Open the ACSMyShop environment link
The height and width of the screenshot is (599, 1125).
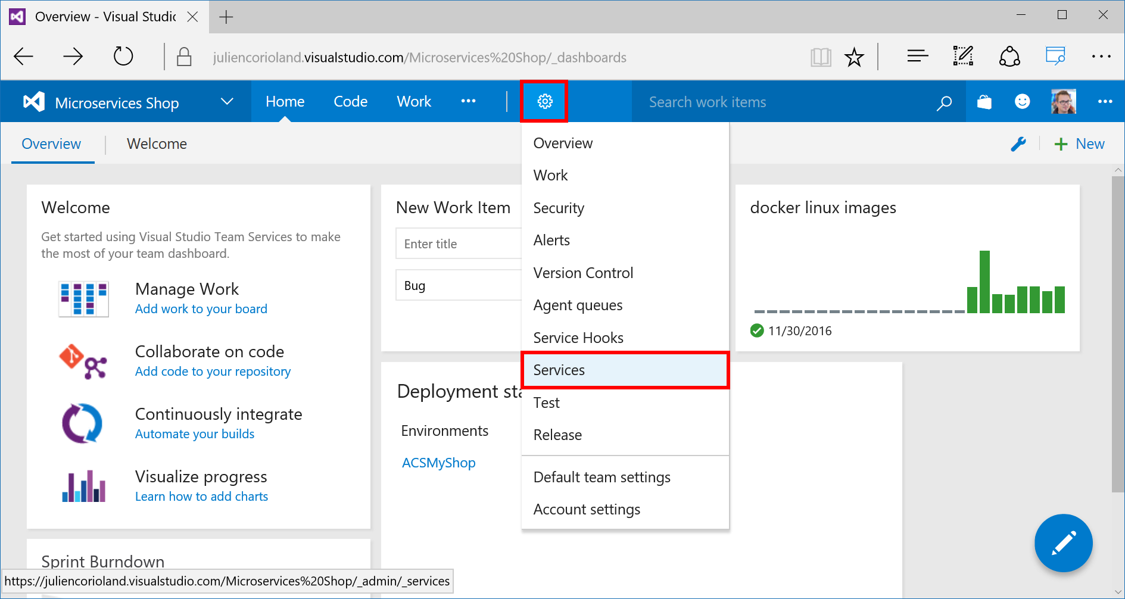pyautogui.click(x=438, y=463)
